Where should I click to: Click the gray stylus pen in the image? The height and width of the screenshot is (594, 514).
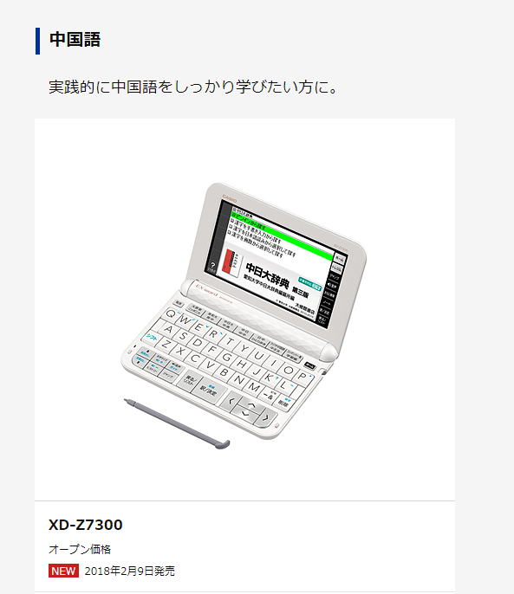point(177,424)
